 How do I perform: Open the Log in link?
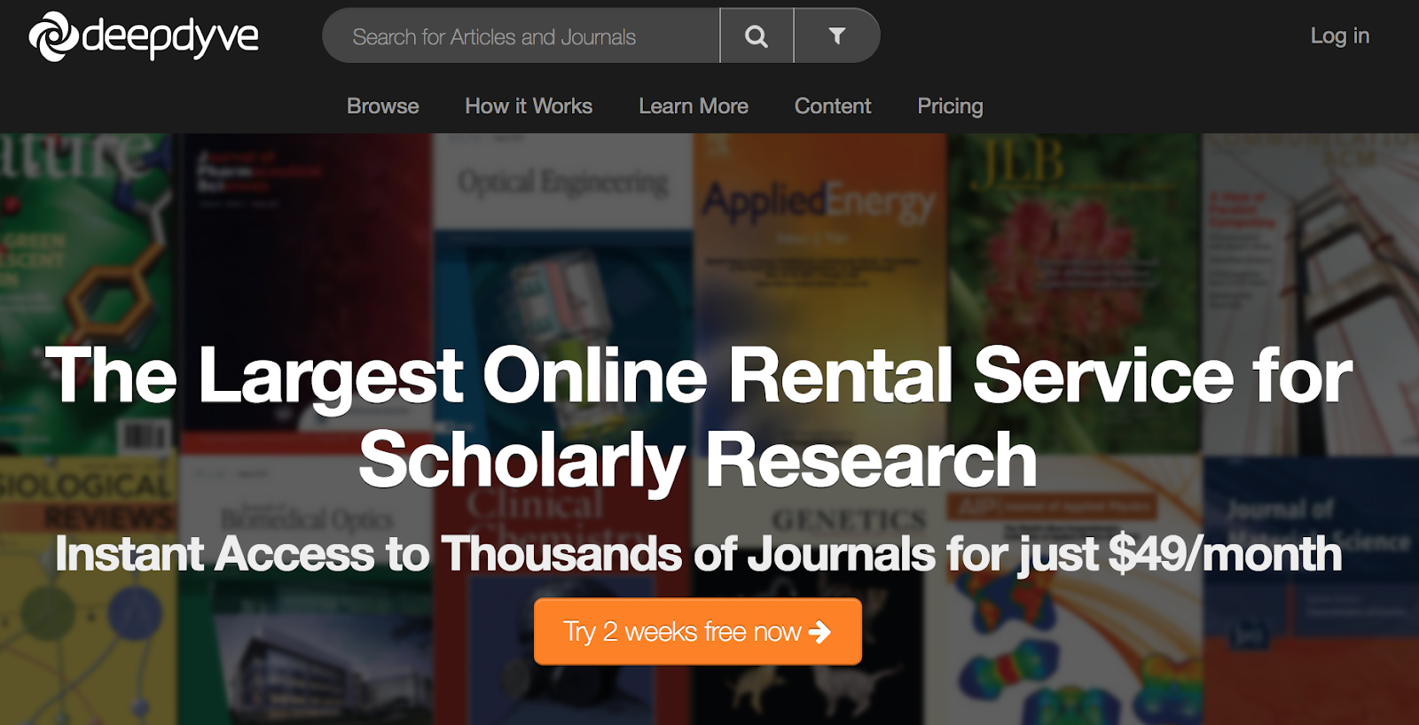coord(1340,35)
